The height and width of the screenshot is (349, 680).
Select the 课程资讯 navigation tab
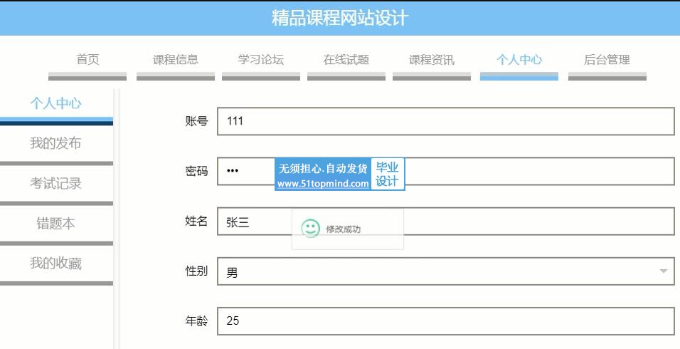point(432,60)
